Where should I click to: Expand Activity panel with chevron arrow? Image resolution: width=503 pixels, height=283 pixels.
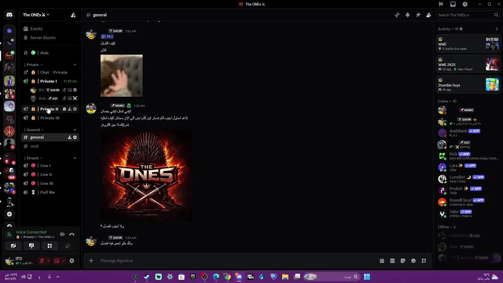pos(497,29)
